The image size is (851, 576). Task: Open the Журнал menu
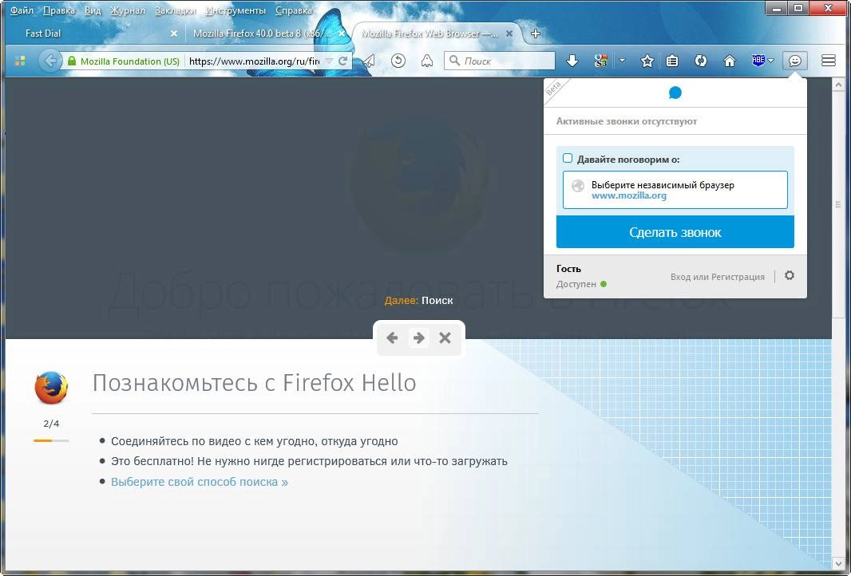coord(128,10)
